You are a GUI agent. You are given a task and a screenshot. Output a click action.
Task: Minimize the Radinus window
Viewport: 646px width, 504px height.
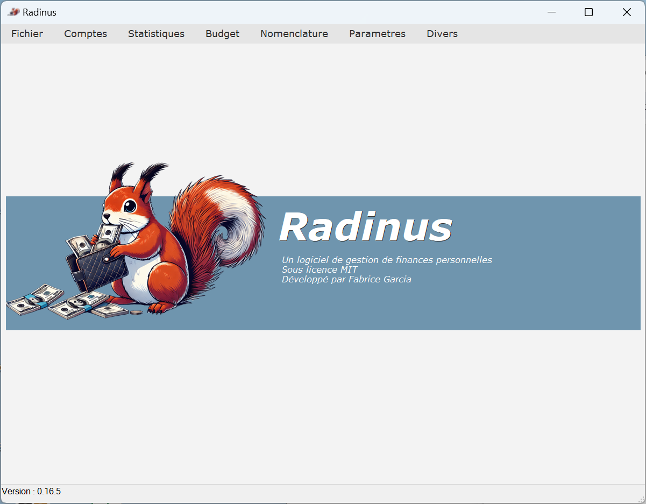click(x=551, y=12)
